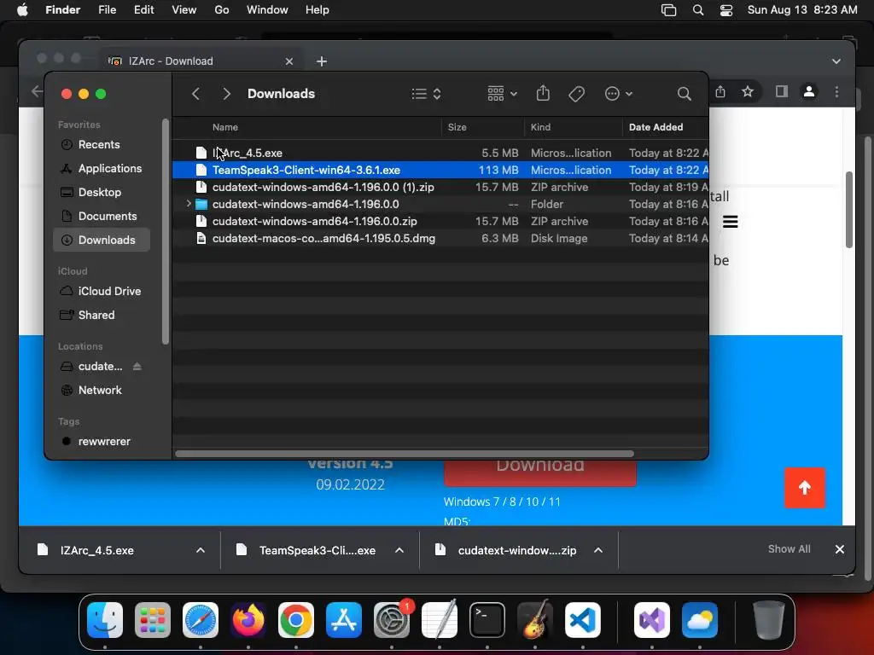This screenshot has height=655, width=874.
Task: Open the webpage hamburger menu
Action: (x=731, y=222)
